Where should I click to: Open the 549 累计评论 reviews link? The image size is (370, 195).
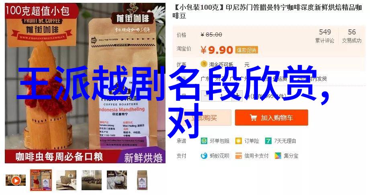pos(325,36)
